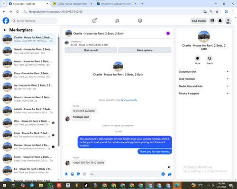Open the account profile avatar menu
This screenshot has height=189, width=237.
[228, 21]
